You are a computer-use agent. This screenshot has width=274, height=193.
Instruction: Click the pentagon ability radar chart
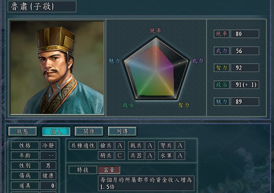coord(156,68)
